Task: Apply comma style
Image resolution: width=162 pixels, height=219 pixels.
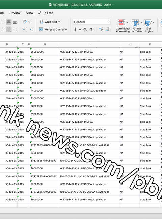Action: coord(91,29)
